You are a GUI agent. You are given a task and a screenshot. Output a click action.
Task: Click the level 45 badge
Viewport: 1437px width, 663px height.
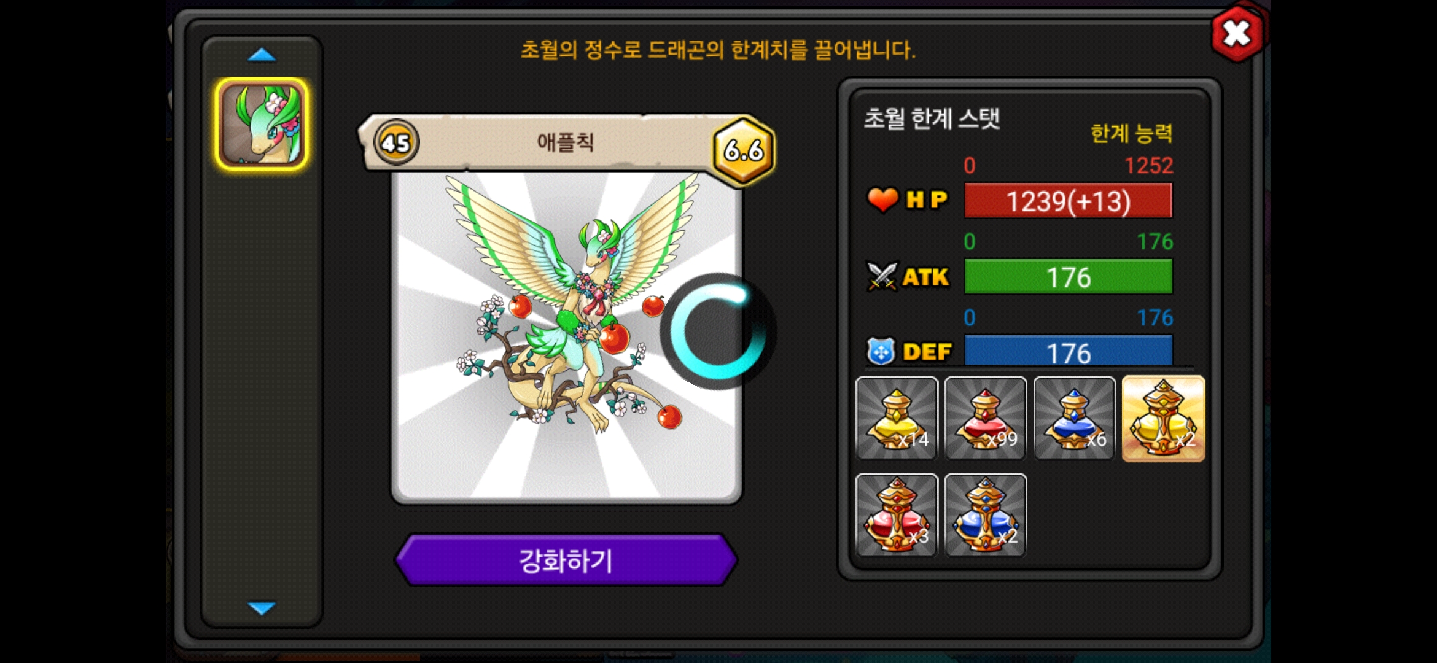click(x=396, y=142)
